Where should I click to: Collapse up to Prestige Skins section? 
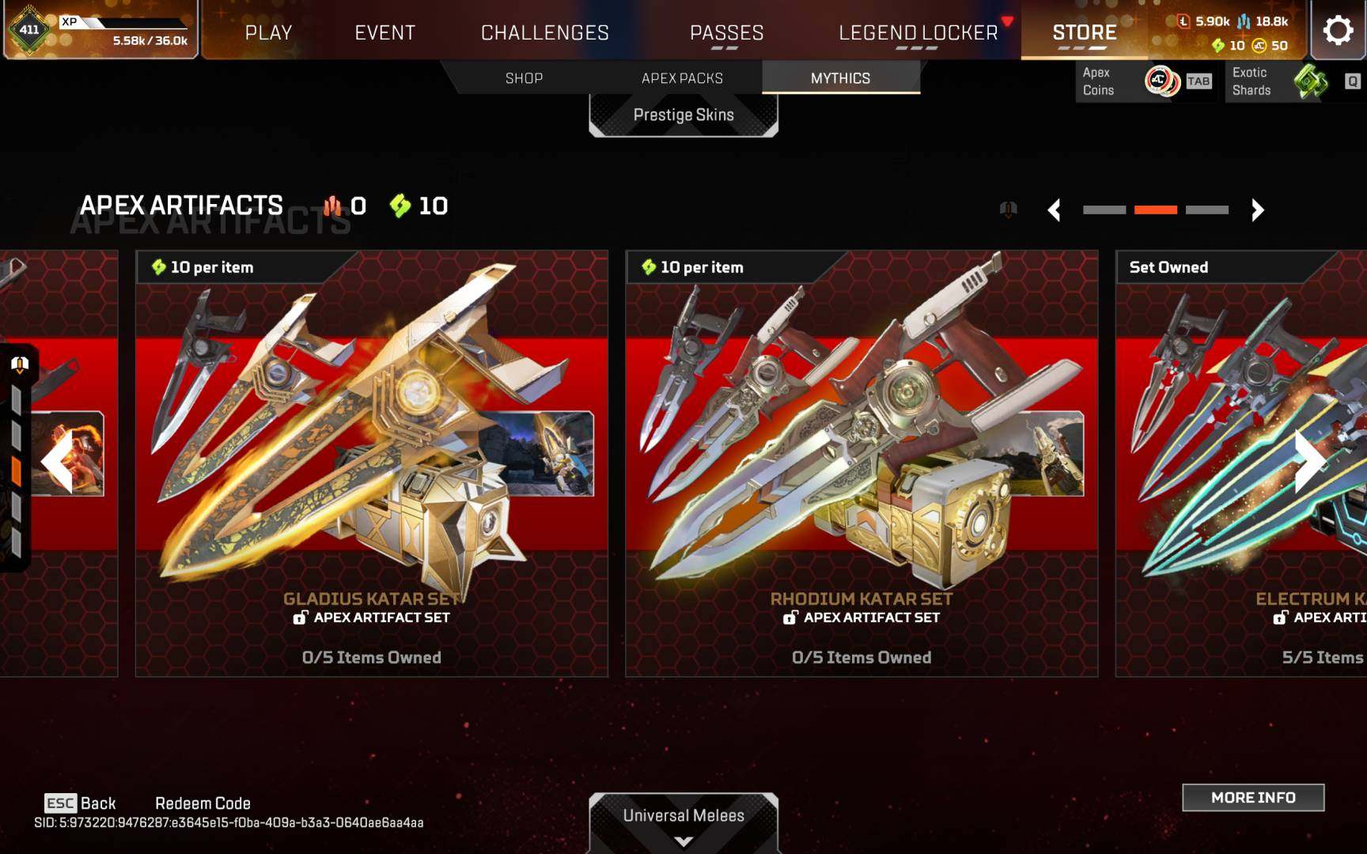683,115
